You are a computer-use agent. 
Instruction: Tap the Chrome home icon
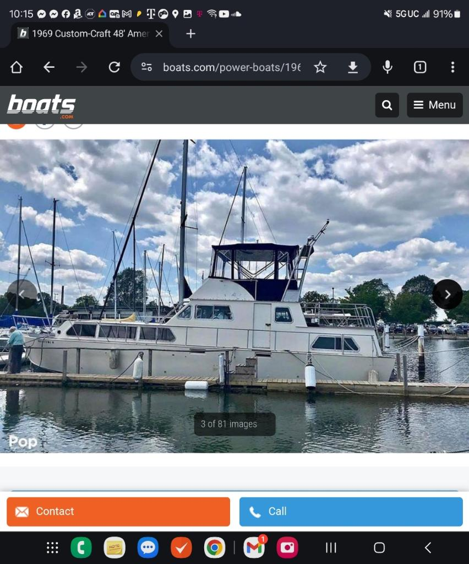[x=17, y=67]
